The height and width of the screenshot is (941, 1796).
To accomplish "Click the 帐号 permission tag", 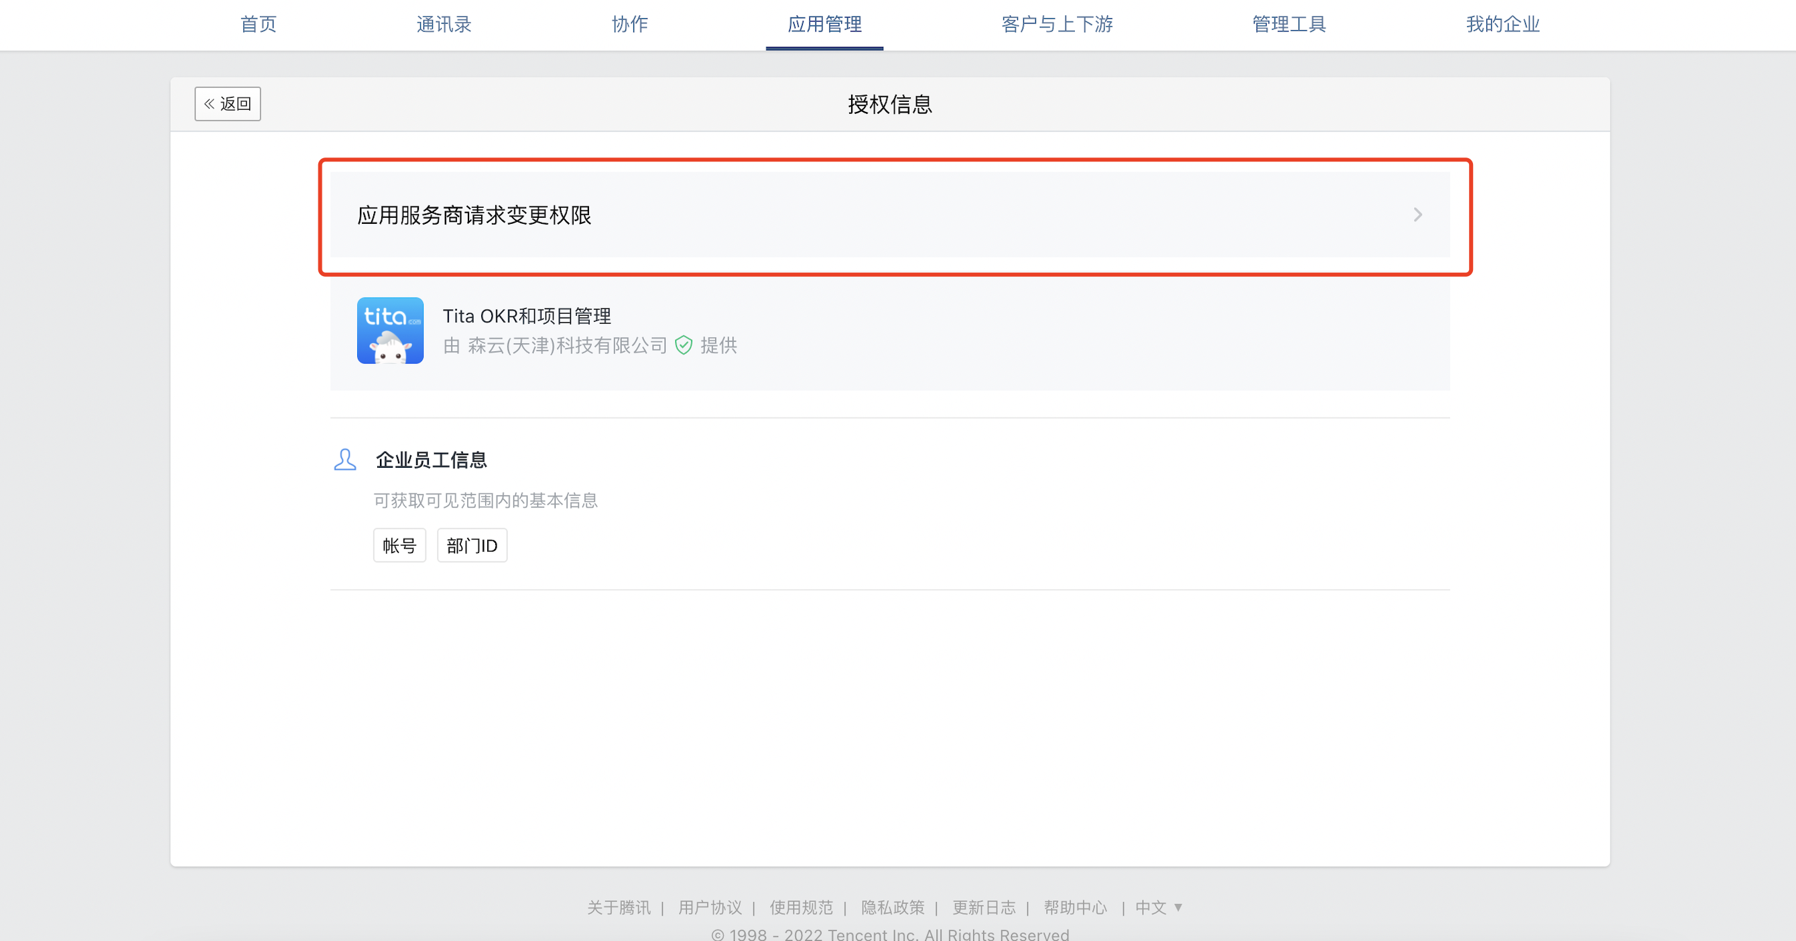I will coord(399,545).
